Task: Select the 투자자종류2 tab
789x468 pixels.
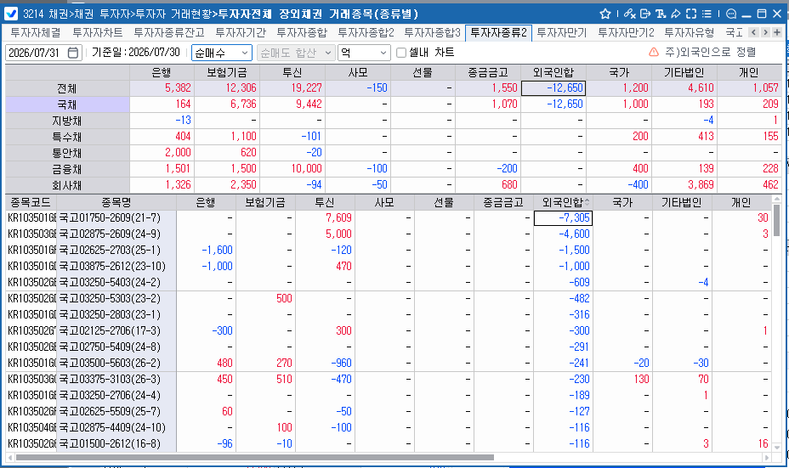Action: 499,32
